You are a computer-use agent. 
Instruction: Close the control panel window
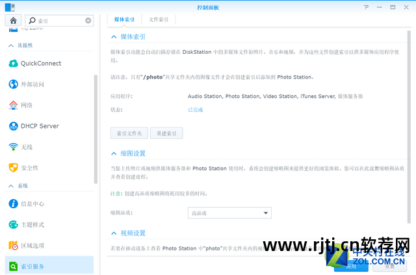point(406,7)
